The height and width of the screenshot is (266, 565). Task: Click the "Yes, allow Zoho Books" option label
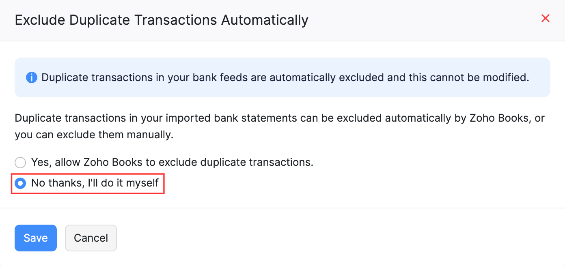[x=172, y=163]
